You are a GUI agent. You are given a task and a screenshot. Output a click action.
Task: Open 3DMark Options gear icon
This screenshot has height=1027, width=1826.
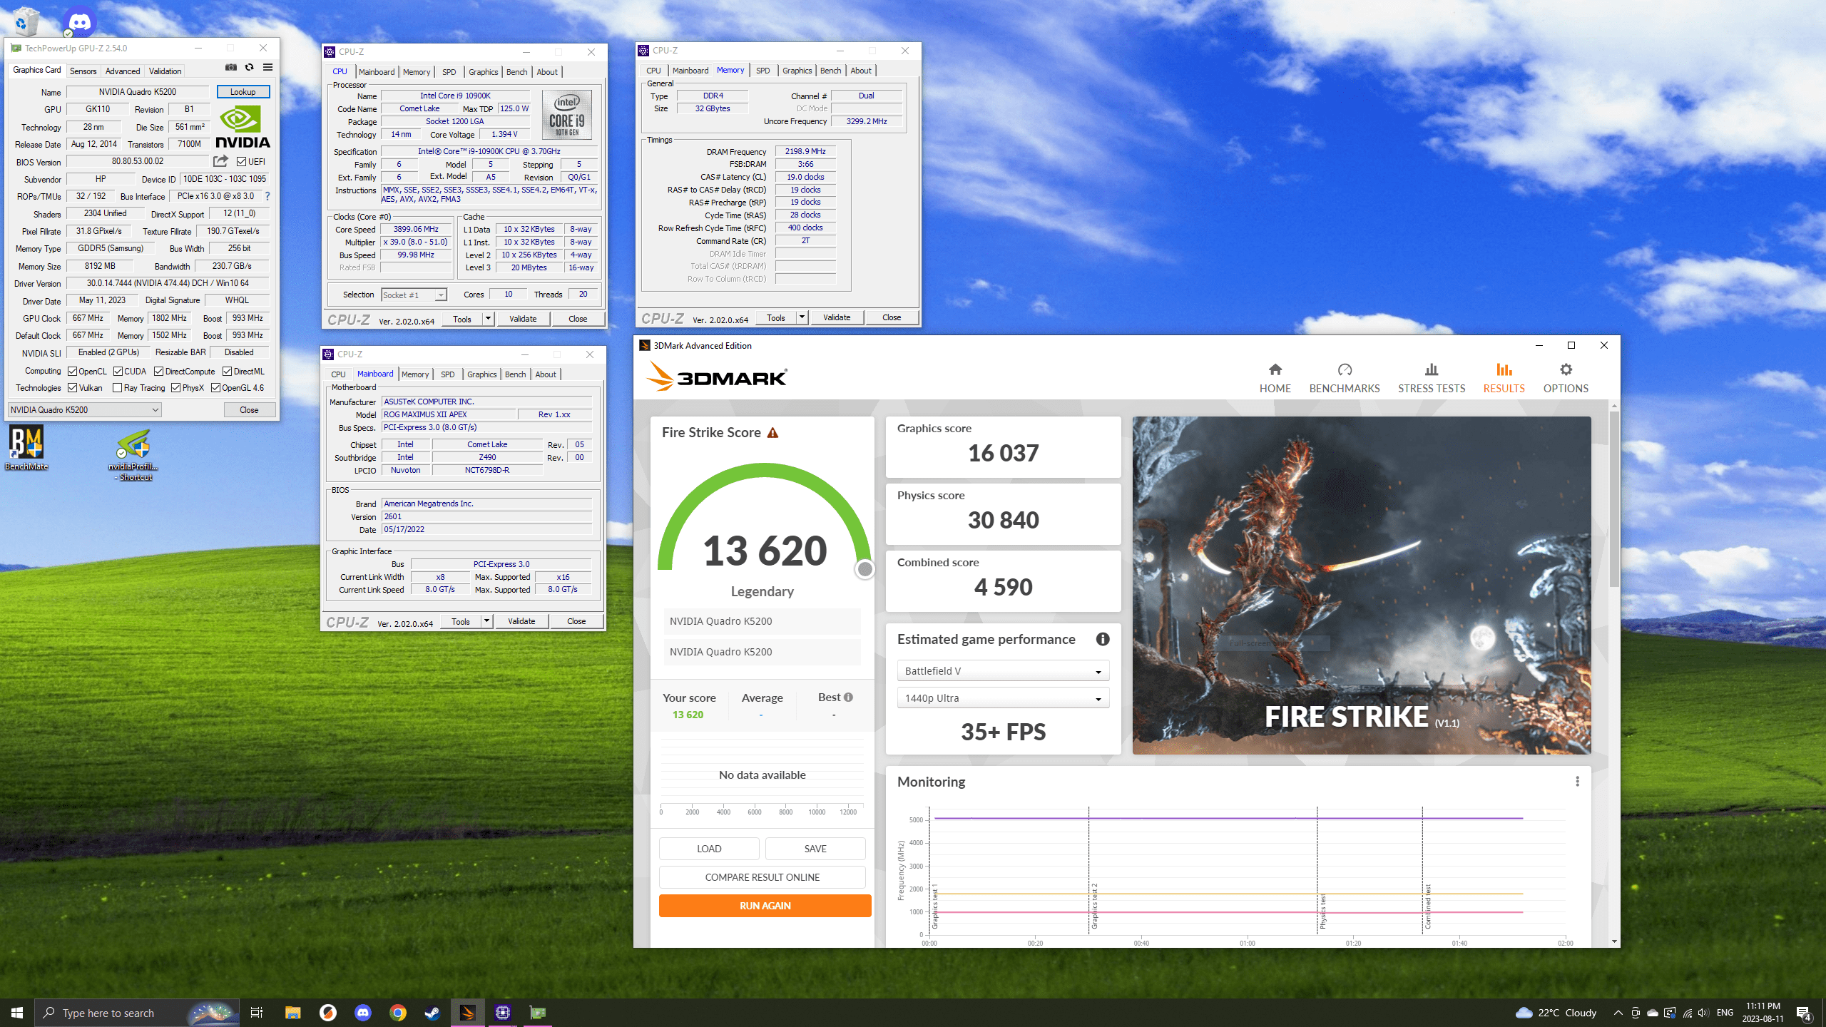[x=1566, y=369]
